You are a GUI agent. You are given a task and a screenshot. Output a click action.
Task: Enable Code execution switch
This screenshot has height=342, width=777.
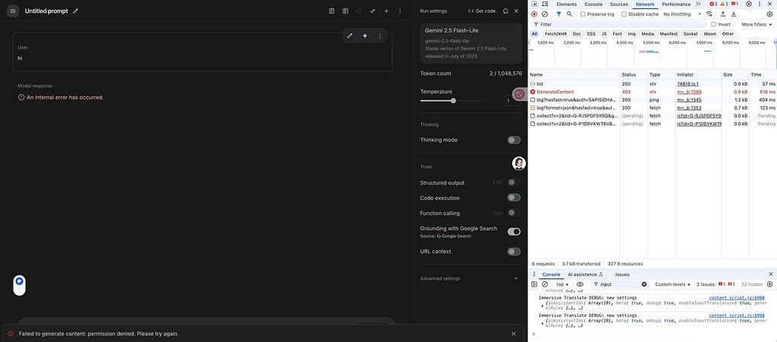[514, 197]
